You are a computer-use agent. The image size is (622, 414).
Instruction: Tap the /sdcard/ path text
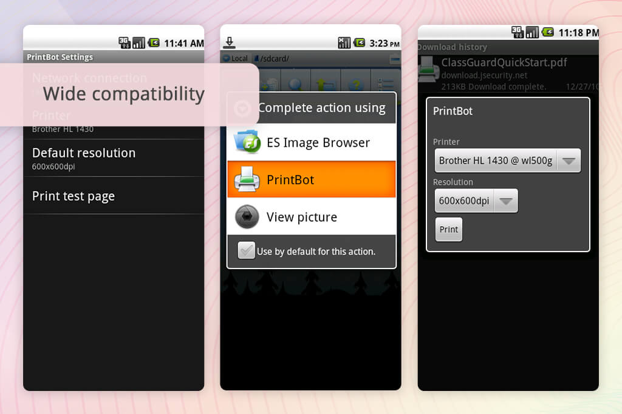pos(275,59)
